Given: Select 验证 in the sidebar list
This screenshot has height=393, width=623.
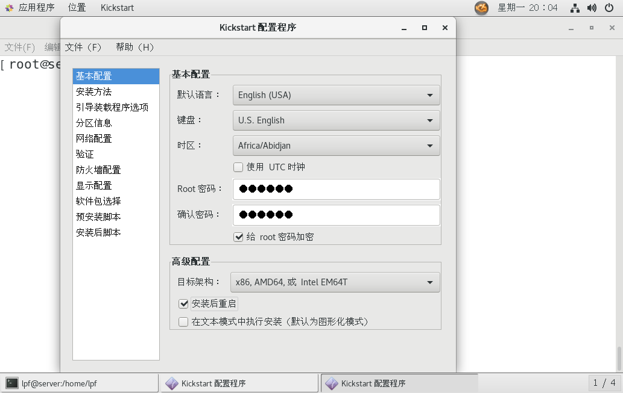Looking at the screenshot, I should click(x=116, y=154).
